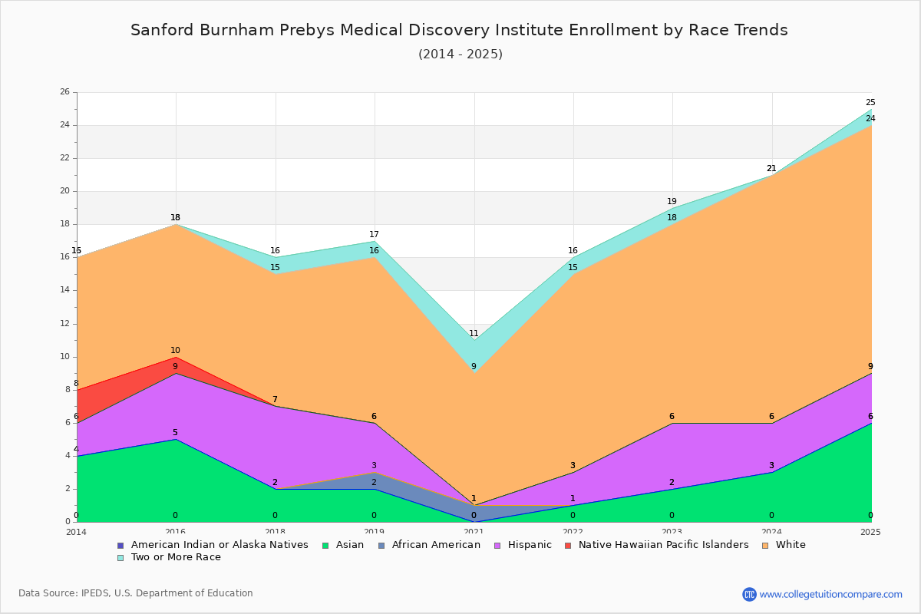Click the chart title text

coord(459,30)
